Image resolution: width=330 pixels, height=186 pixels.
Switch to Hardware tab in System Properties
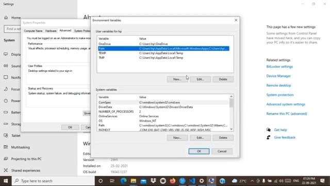click(x=51, y=31)
